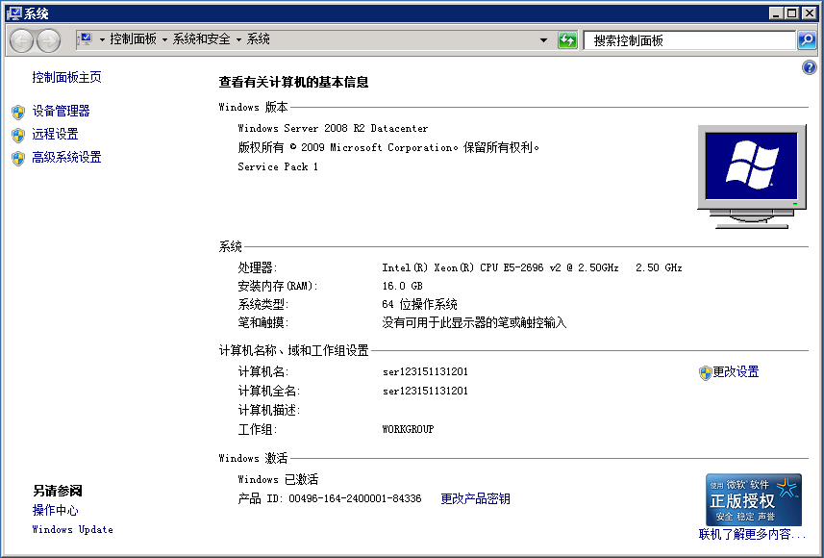Select 控制面板 in the breadcrumb
This screenshot has width=824, height=558.
pos(136,40)
